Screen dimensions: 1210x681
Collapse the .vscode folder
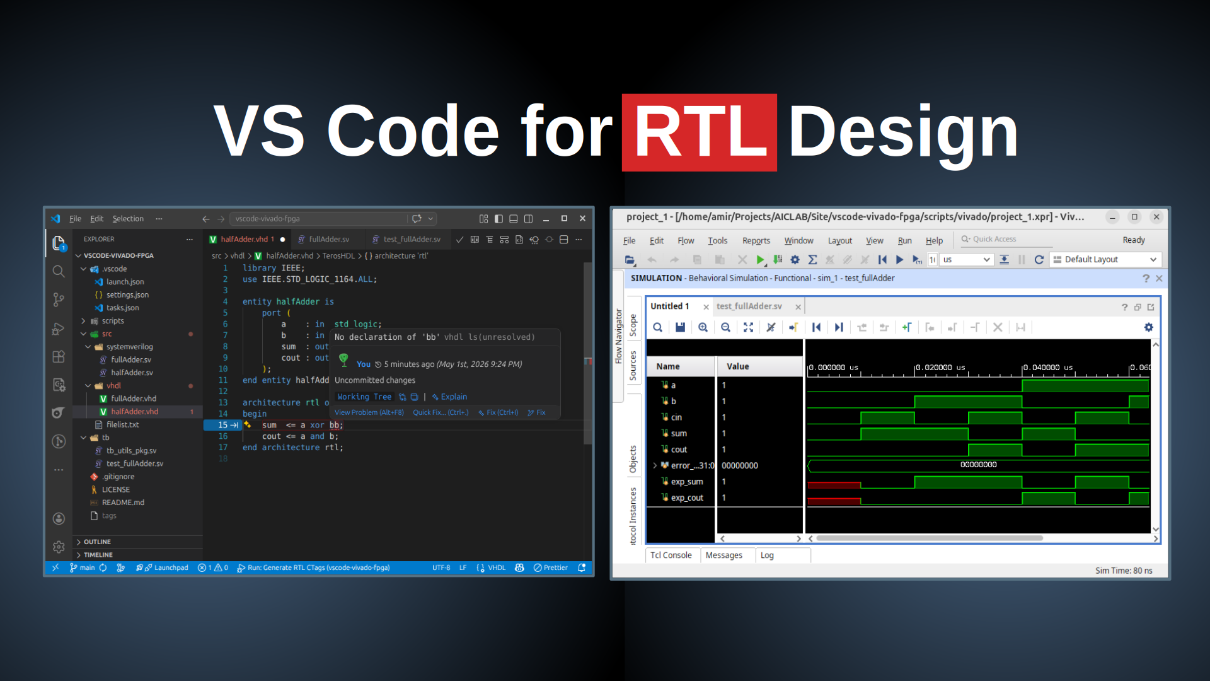pyautogui.click(x=83, y=269)
